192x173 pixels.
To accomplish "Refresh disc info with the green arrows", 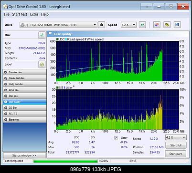I will 42,35.
